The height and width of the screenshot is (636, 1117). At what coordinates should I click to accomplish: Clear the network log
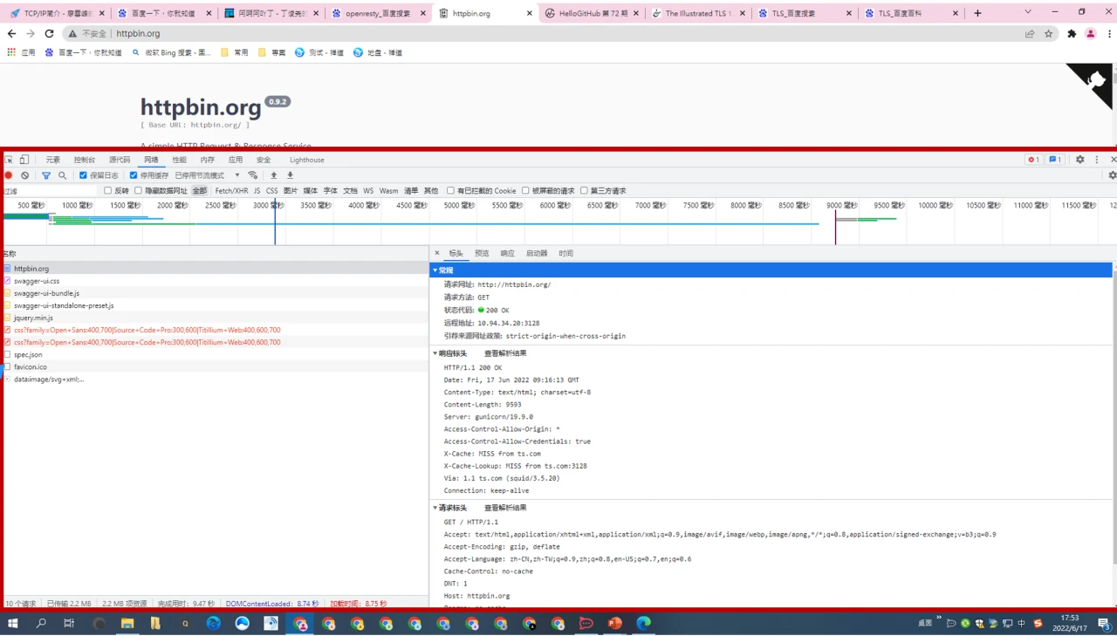pyautogui.click(x=25, y=175)
